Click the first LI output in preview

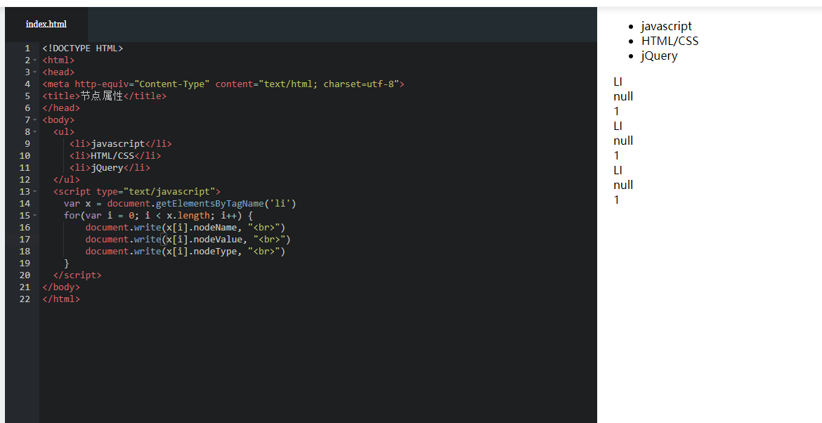click(618, 82)
